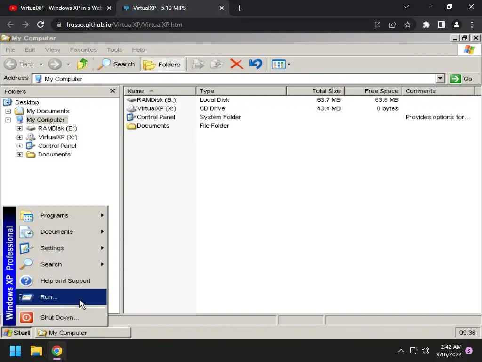
Task: Open Forward button history dropdown arrow
Action: 68,64
